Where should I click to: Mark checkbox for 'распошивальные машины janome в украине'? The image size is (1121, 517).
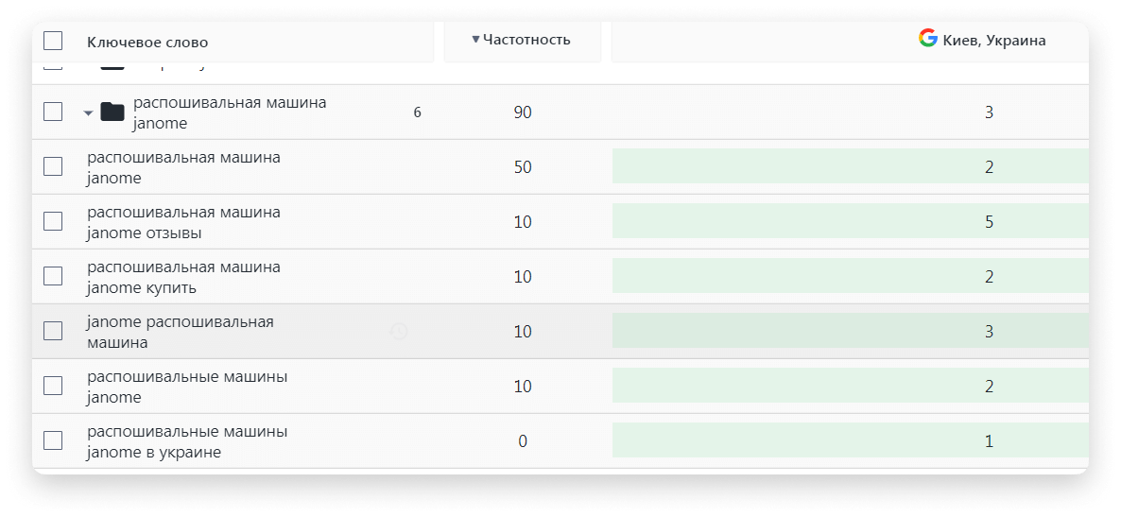(53, 440)
